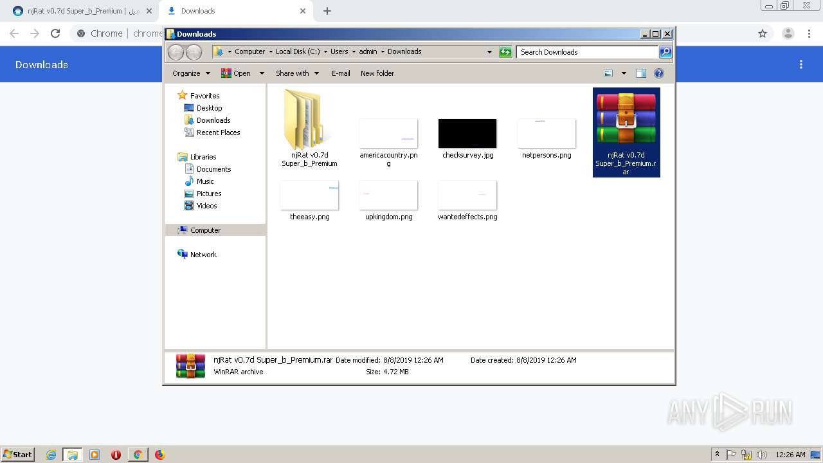The width and height of the screenshot is (823, 463).
Task: Open Windows Explorer from the taskbar
Action: click(x=73, y=455)
